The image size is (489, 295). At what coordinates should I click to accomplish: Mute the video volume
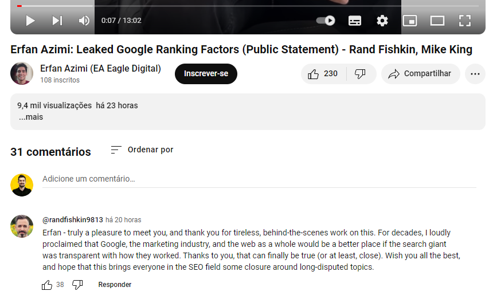click(x=84, y=21)
